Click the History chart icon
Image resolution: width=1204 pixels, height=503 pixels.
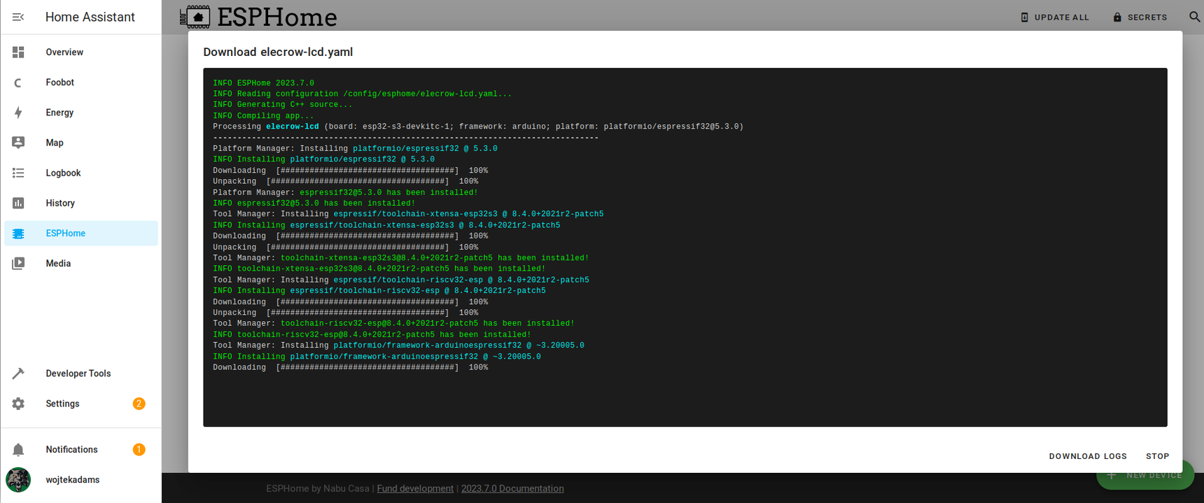pyautogui.click(x=18, y=203)
